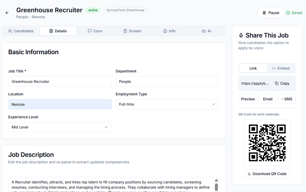Image resolution: width=306 pixels, height=192 pixels.
Task: Edit the Department field containing People
Action: (167, 82)
